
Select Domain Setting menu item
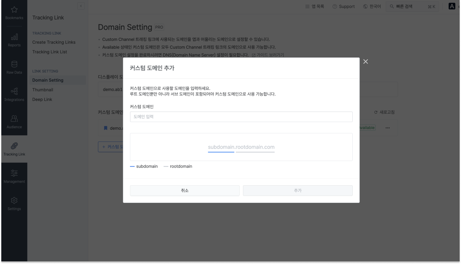58,80
